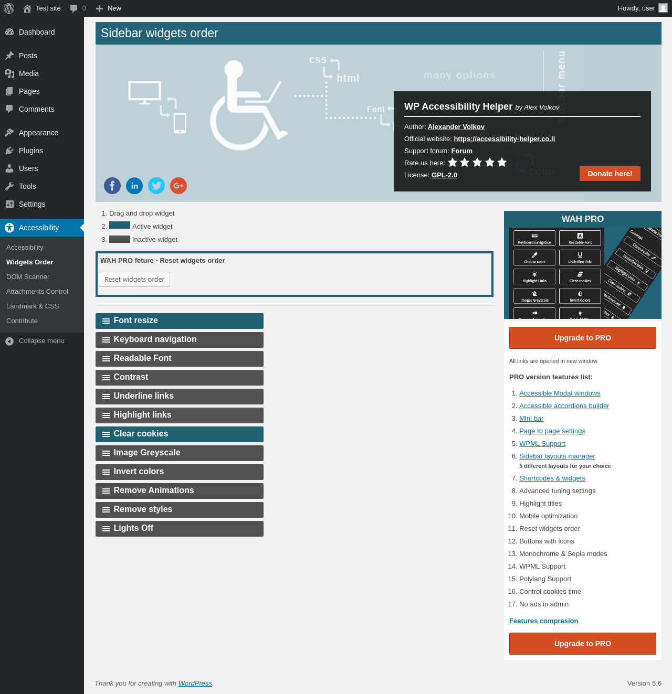The width and height of the screenshot is (672, 694).
Task: Go to Posts menu
Action: [x=42, y=56]
